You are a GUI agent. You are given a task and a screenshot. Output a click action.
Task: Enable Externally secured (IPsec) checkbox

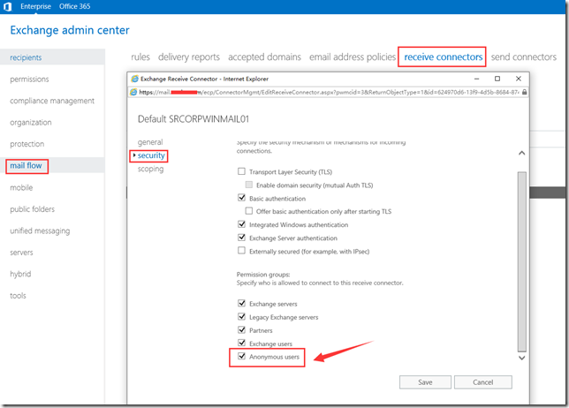tap(241, 251)
